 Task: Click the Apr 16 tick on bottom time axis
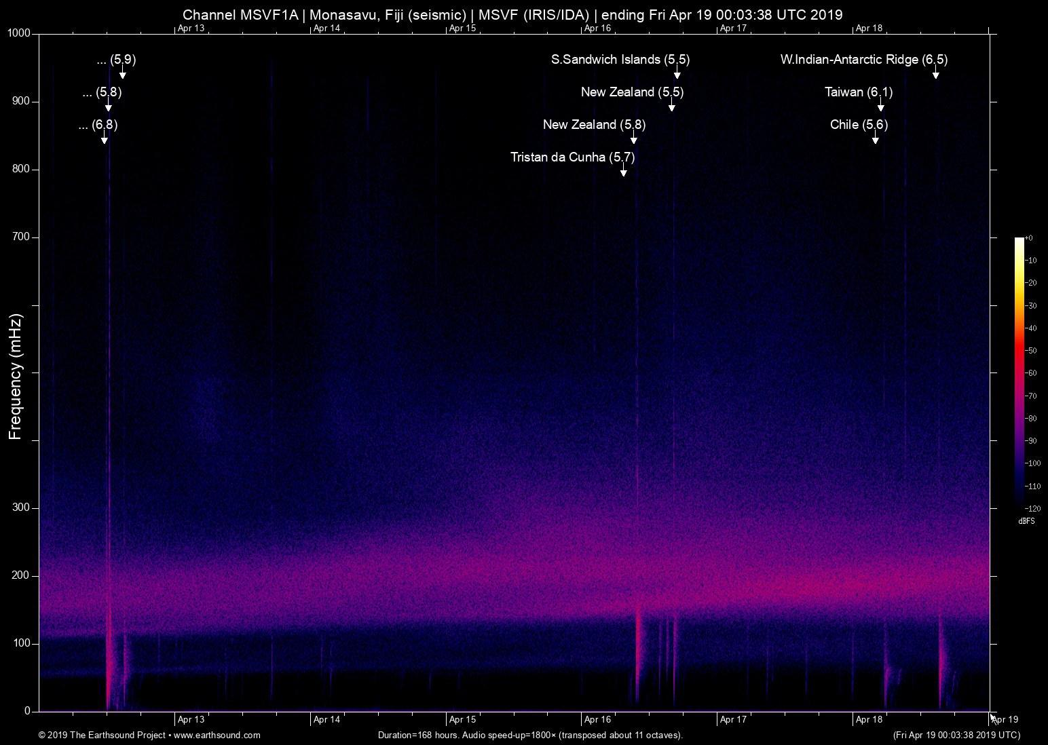click(x=597, y=719)
